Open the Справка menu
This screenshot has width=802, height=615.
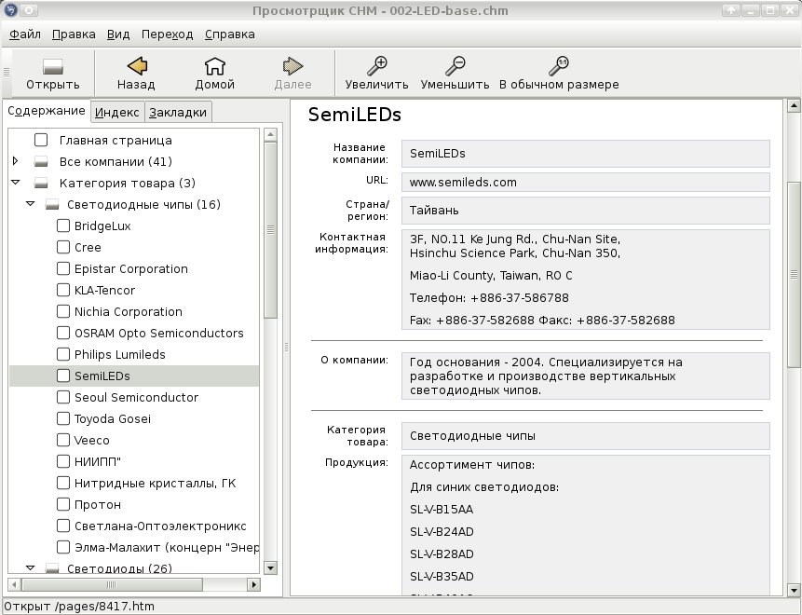click(x=230, y=34)
